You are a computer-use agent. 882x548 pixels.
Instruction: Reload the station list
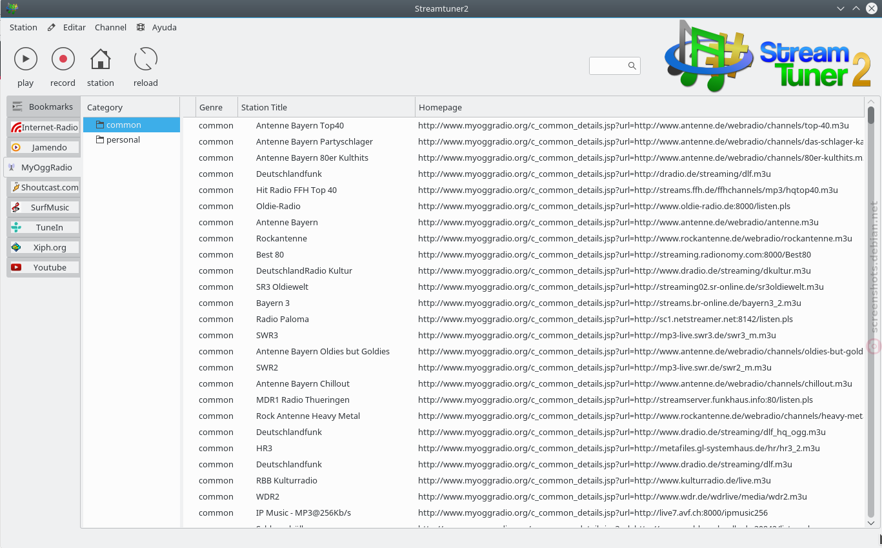[146, 59]
